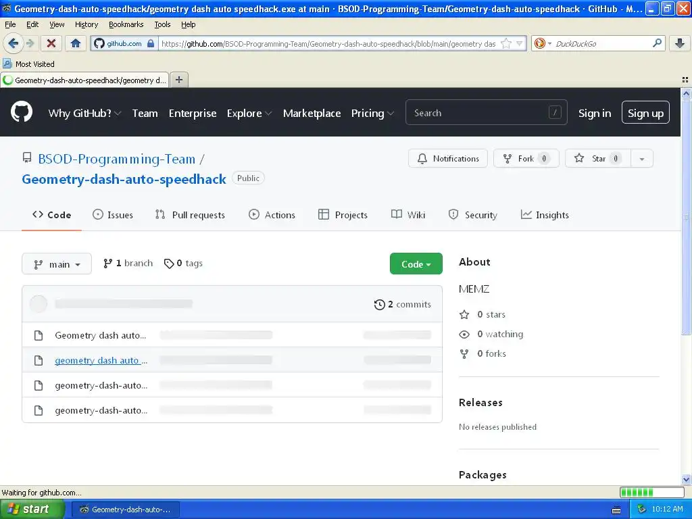Bookmark this page with the star icon
This screenshot has width=692, height=519.
(x=505, y=43)
